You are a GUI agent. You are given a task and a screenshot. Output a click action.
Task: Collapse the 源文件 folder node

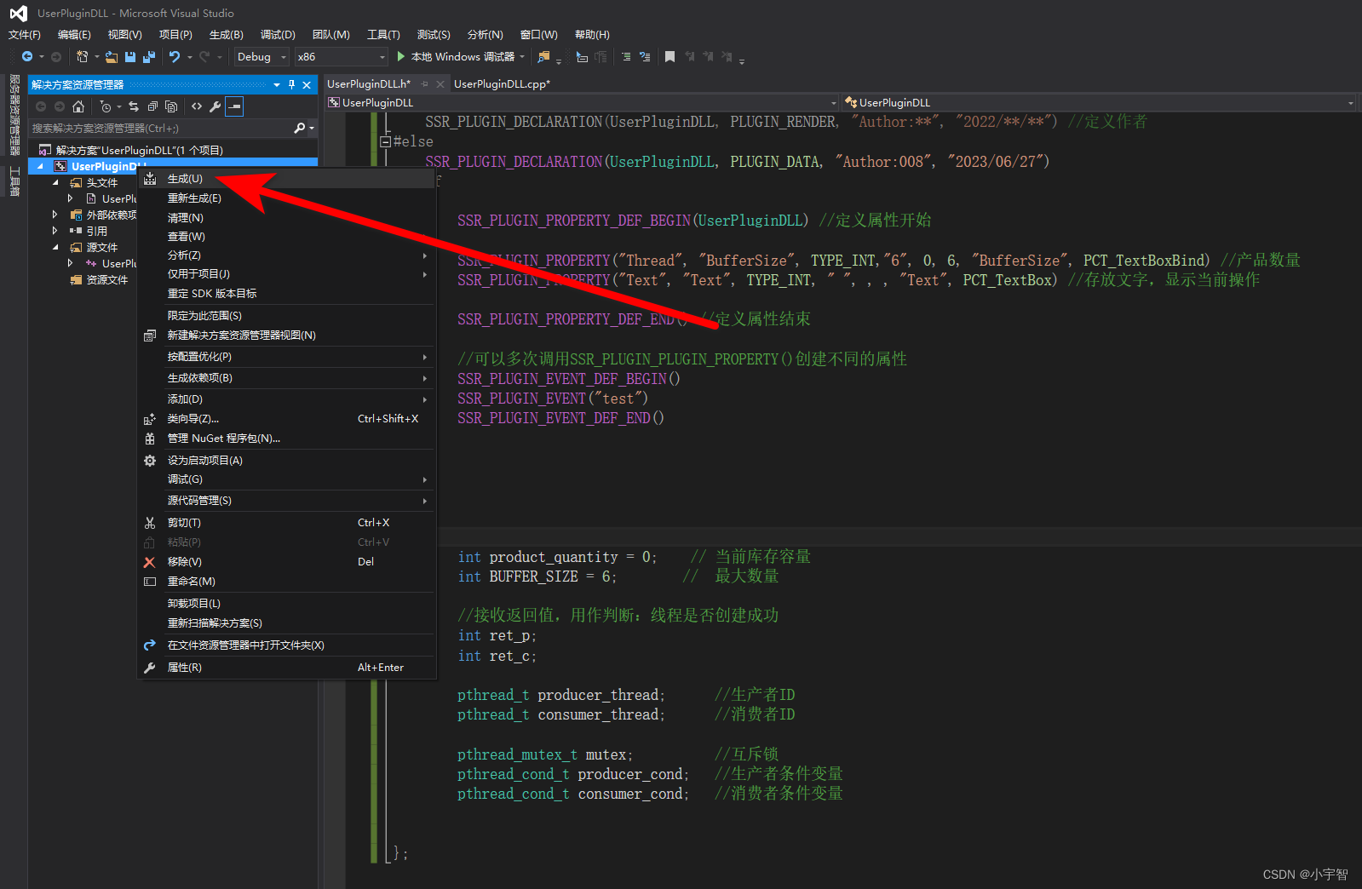[56, 247]
